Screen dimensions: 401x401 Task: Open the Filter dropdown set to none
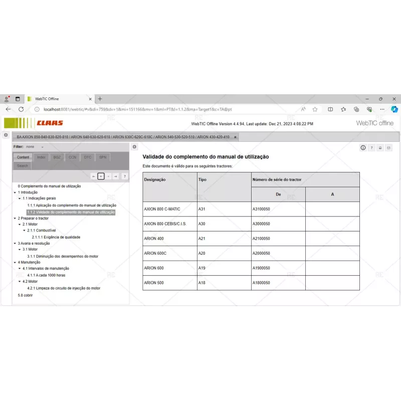35,146
